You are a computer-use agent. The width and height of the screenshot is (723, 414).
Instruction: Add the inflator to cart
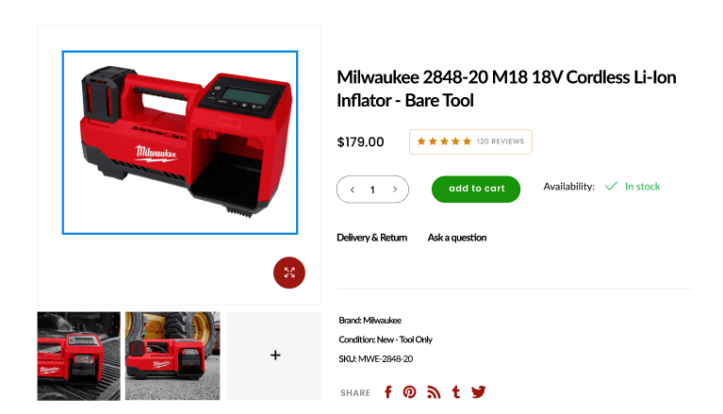476,189
